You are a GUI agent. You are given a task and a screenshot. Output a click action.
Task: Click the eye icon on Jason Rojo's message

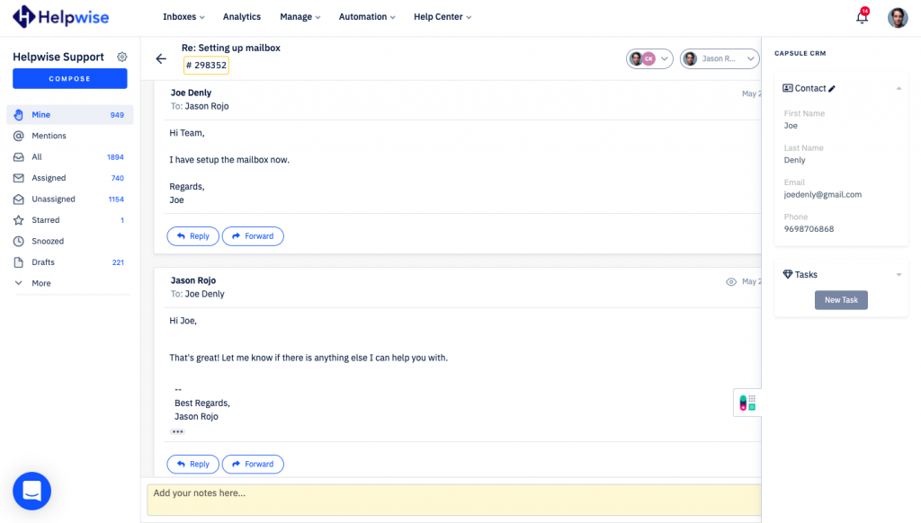pos(731,281)
